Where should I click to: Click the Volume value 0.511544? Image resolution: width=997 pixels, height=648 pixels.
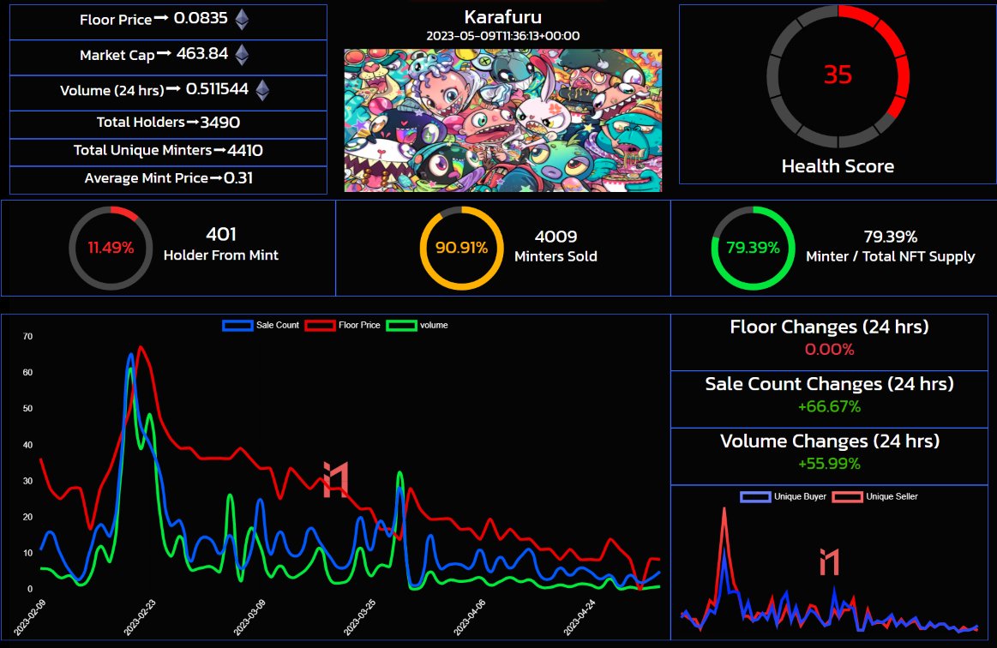click(217, 90)
